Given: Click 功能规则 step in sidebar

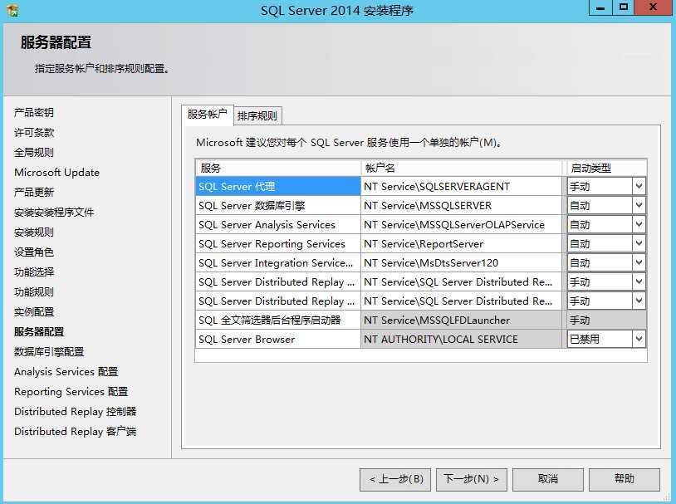Looking at the screenshot, I should (x=34, y=292).
